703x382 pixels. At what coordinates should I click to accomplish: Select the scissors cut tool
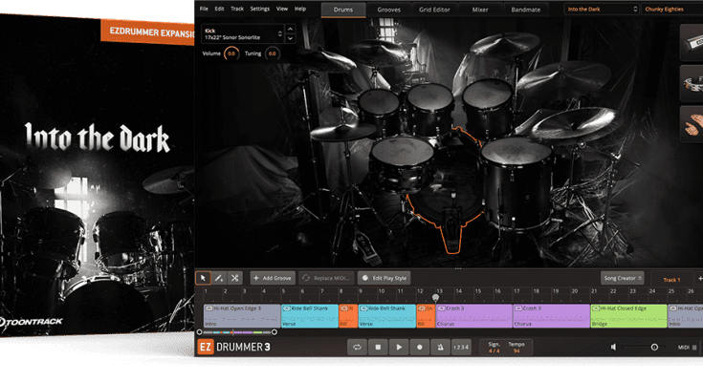click(234, 277)
